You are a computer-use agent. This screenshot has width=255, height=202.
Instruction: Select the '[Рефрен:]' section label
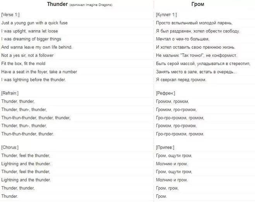pos(166,93)
